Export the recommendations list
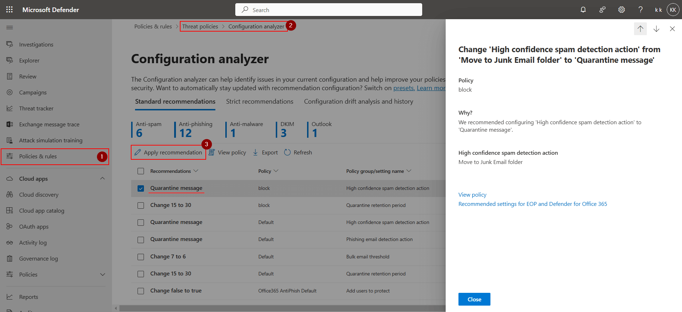The width and height of the screenshot is (682, 312). click(x=265, y=152)
